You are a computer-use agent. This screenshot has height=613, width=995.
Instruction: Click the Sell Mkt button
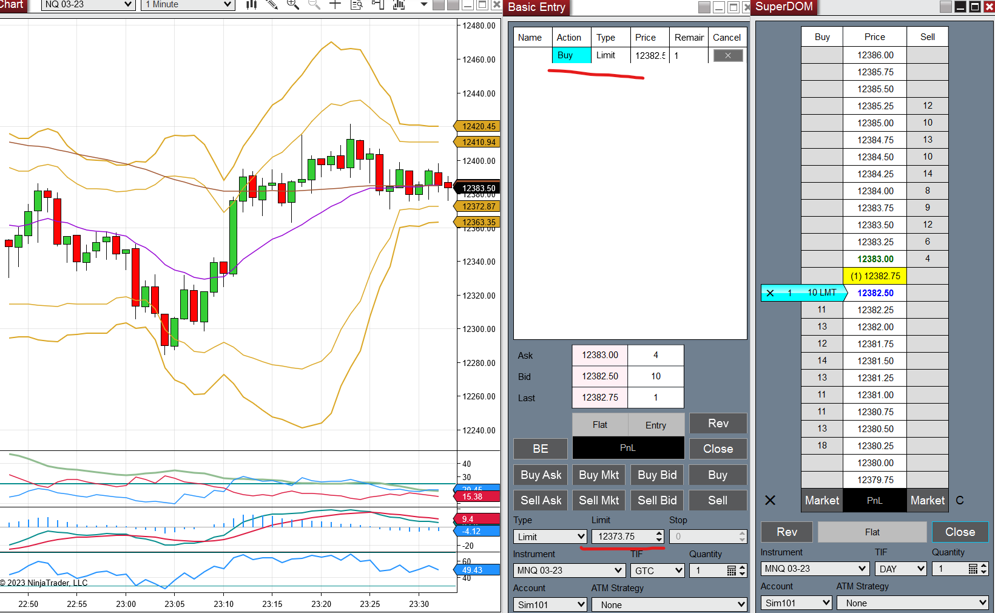[x=599, y=500]
